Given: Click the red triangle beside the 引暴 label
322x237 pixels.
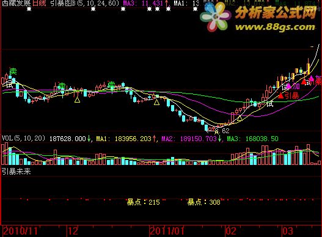Looking at the screenshot, I should (280, 95).
